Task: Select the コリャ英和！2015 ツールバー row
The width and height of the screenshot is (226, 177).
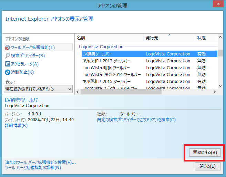Action: pos(150,82)
